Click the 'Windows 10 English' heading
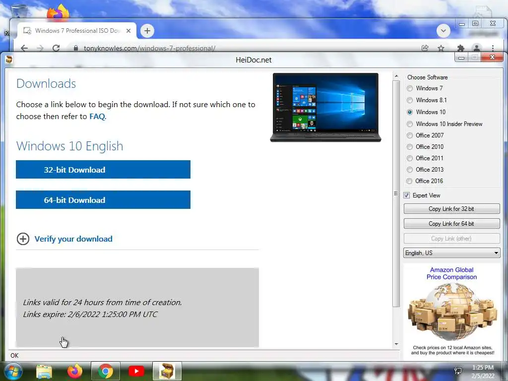Viewport: 508px width, 381px height. coord(69,146)
